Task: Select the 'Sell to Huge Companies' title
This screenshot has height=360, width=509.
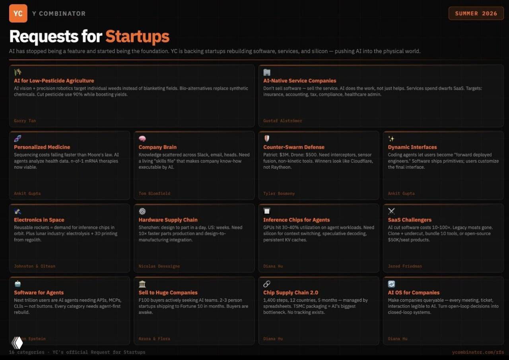Action: click(168, 292)
